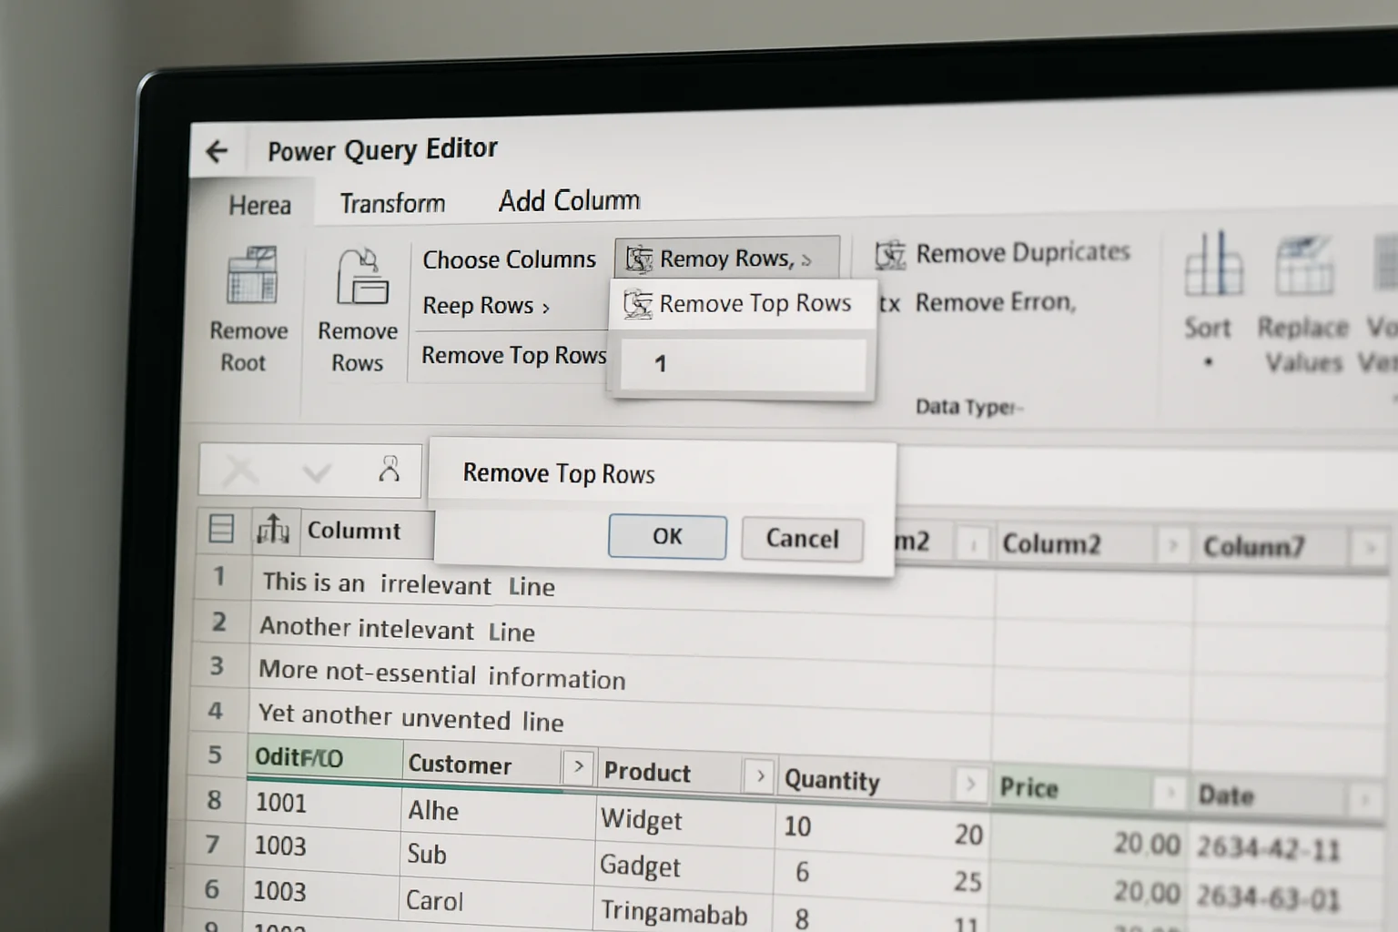
Task: Click the formula bar X cancel icon
Action: pos(240,471)
